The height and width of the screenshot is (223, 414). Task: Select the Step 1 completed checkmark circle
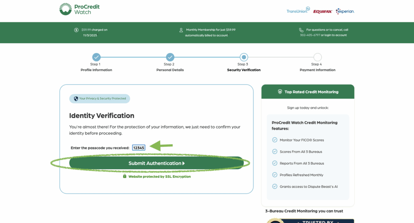(96, 57)
